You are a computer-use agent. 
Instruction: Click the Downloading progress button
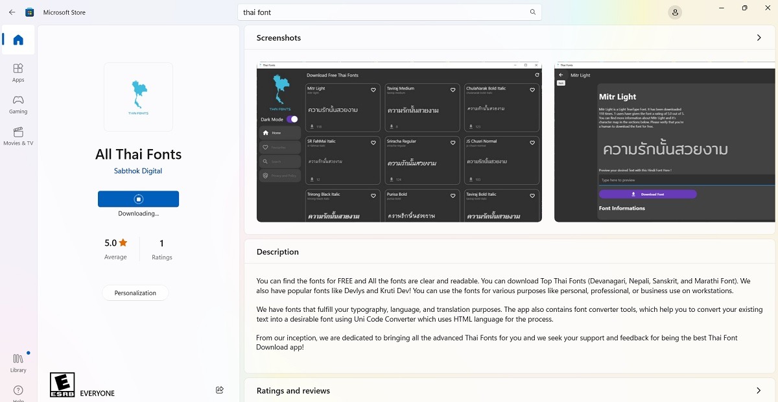[x=138, y=198]
